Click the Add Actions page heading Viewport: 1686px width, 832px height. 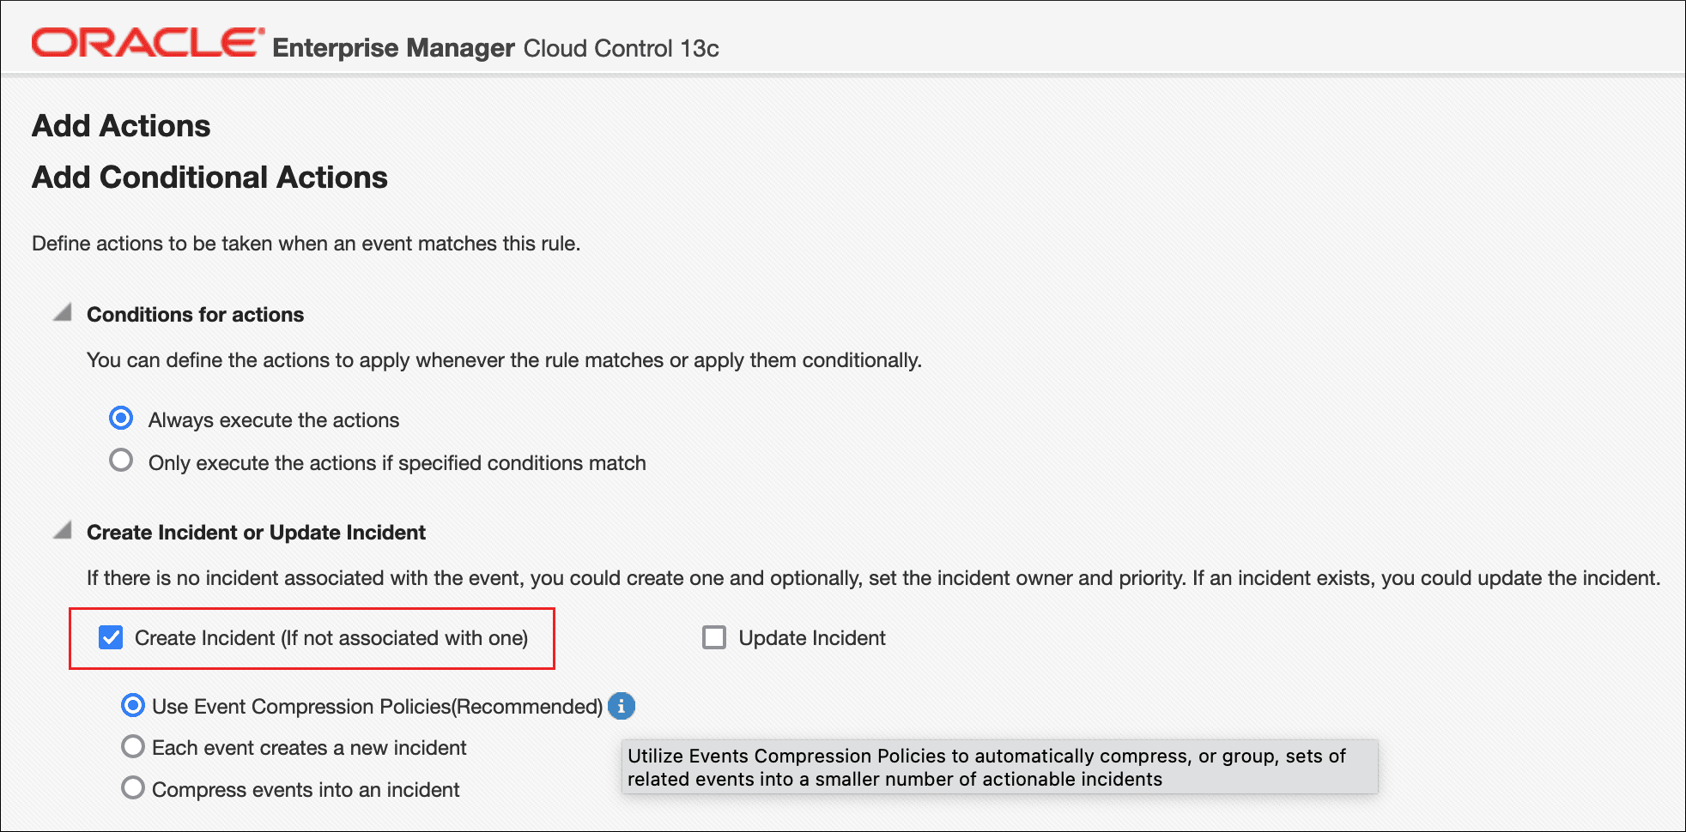point(121,126)
